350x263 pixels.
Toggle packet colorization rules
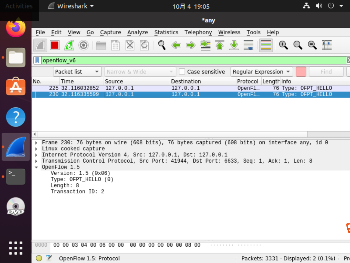[266, 45]
